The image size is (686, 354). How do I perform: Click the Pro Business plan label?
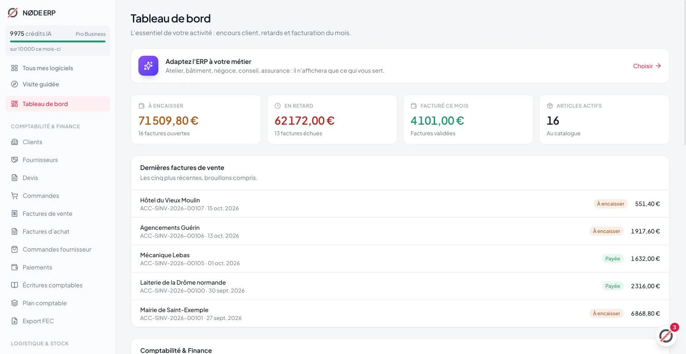click(91, 34)
